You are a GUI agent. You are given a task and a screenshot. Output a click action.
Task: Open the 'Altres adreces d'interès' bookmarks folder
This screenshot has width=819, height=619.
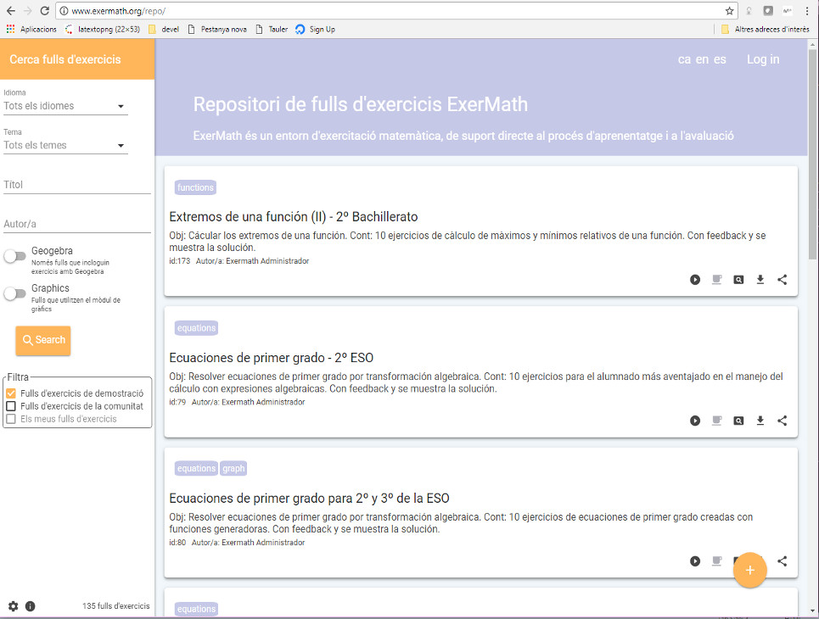[766, 29]
